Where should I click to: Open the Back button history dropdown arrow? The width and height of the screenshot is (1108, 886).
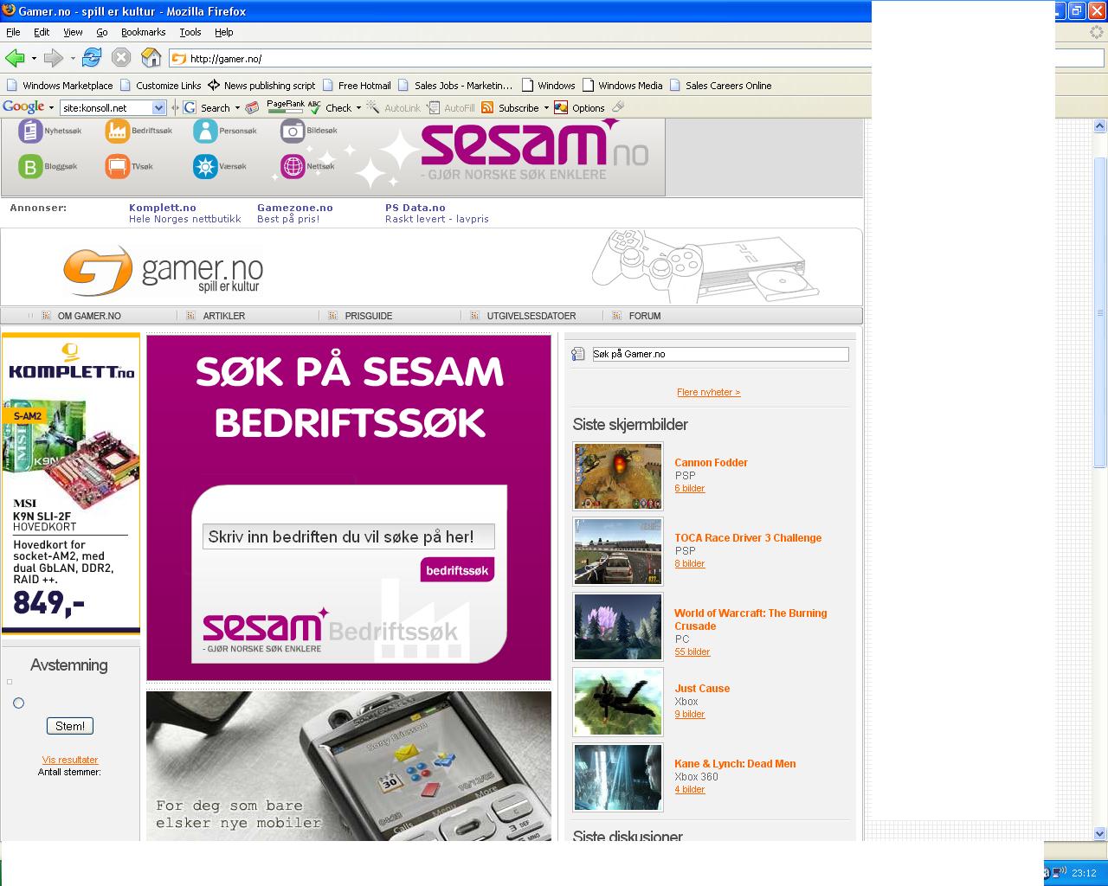coord(34,59)
